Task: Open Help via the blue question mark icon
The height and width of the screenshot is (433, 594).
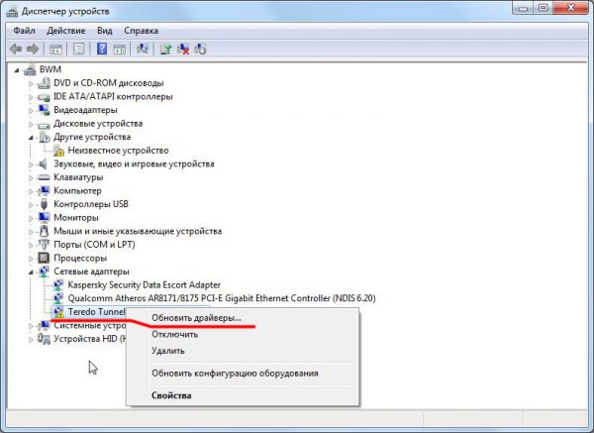Action: [102, 49]
